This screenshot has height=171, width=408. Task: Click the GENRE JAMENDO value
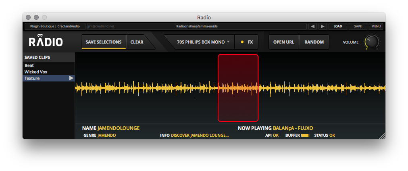click(x=107, y=136)
